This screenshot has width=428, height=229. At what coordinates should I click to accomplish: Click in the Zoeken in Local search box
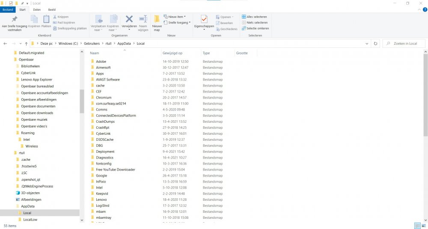pyautogui.click(x=404, y=43)
